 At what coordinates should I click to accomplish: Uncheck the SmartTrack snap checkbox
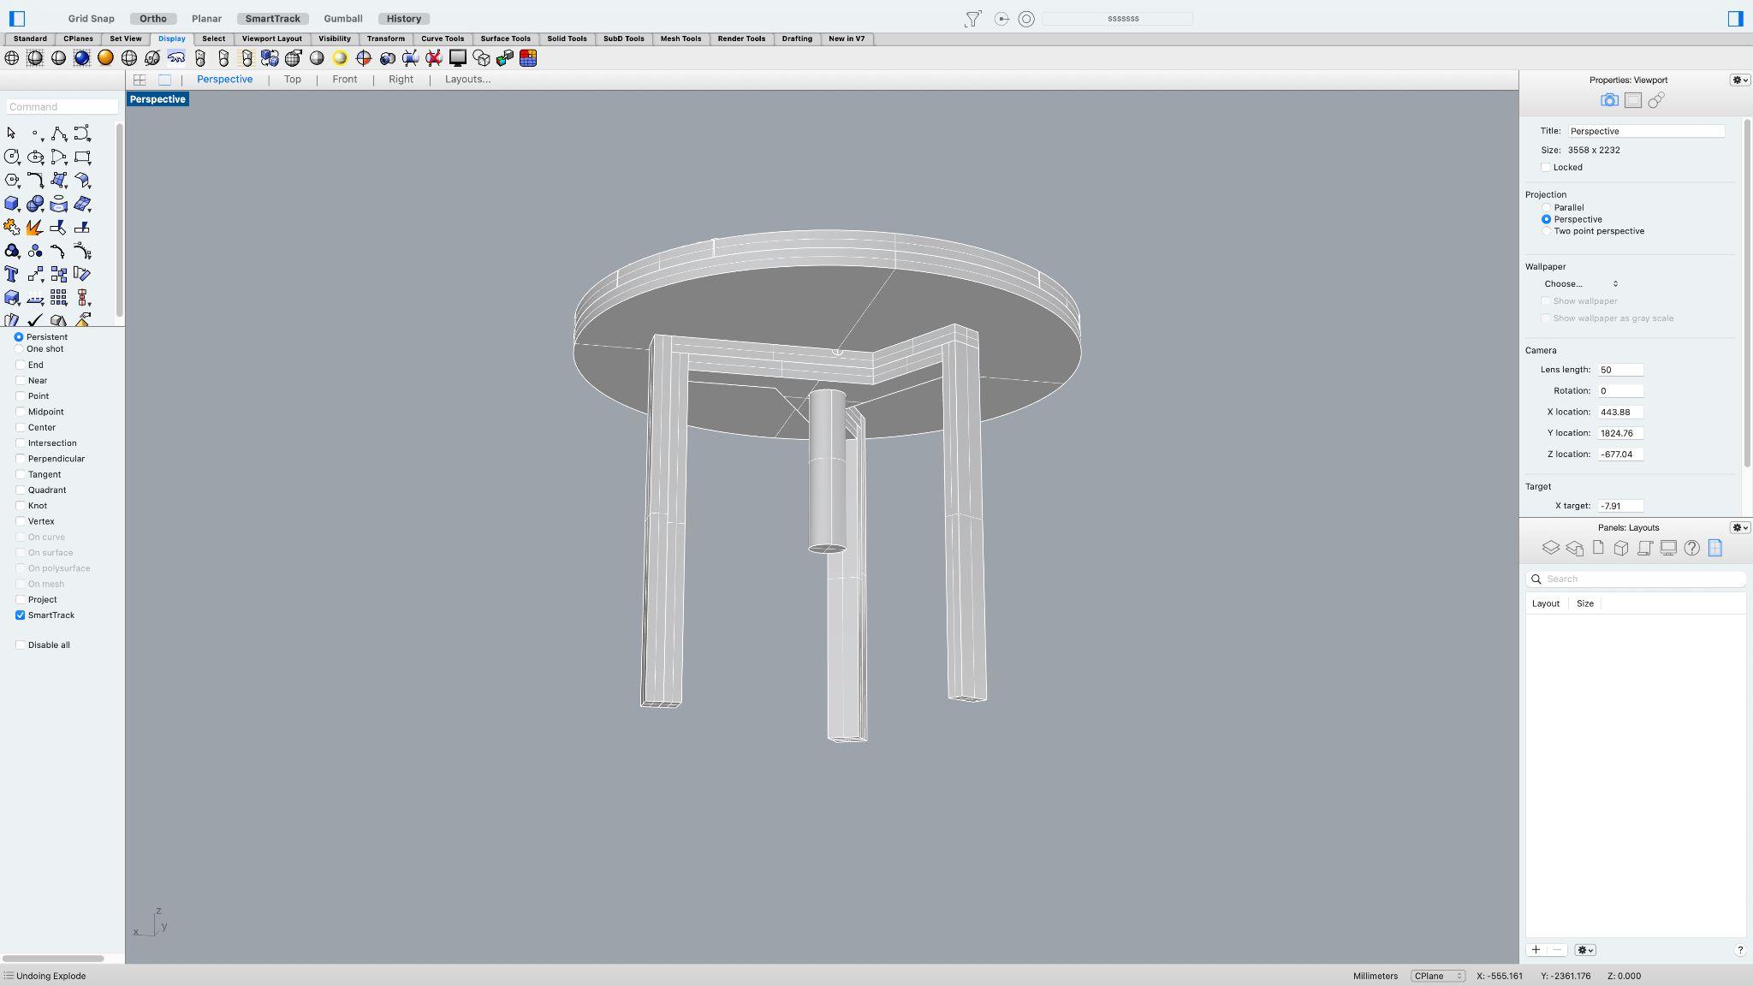[21, 615]
